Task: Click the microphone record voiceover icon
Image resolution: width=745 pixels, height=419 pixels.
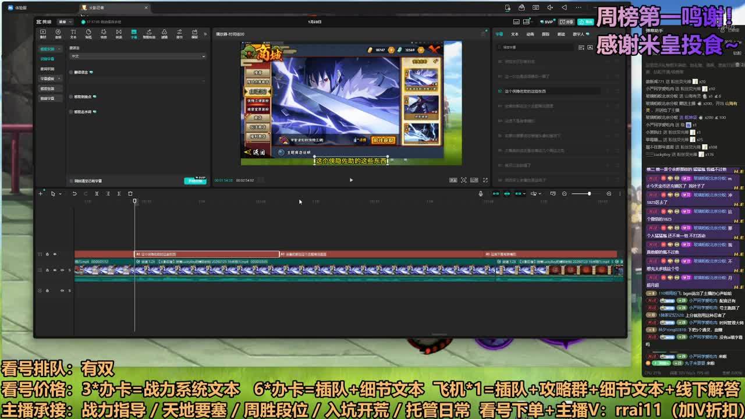Action: pyautogui.click(x=481, y=194)
